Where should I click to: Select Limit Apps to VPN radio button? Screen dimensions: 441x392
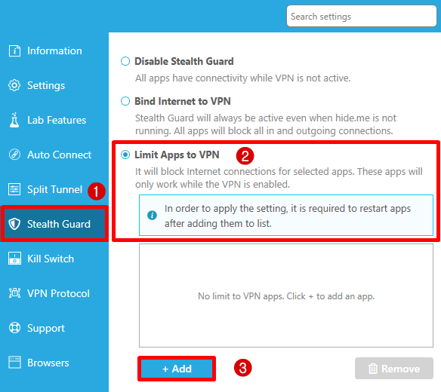coord(125,155)
